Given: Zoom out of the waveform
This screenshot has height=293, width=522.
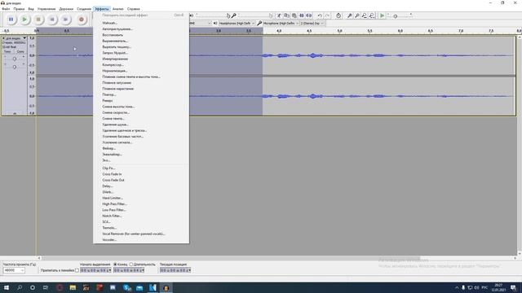Looking at the screenshot, I should coord(357,15).
